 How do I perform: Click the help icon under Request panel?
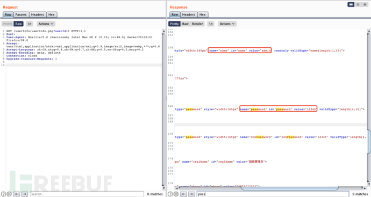(3, 194)
